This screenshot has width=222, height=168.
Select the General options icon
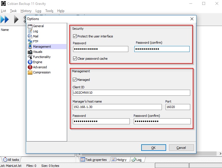coord(30,26)
